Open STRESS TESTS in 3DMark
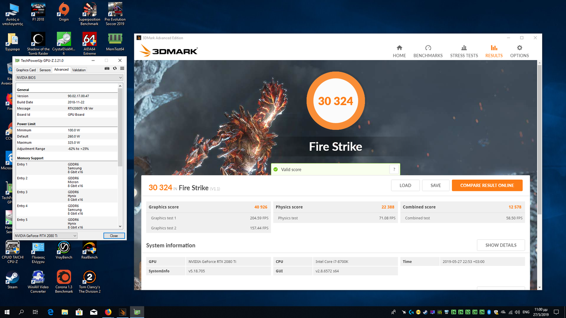Viewport: 566px width, 318px height. [x=464, y=51]
